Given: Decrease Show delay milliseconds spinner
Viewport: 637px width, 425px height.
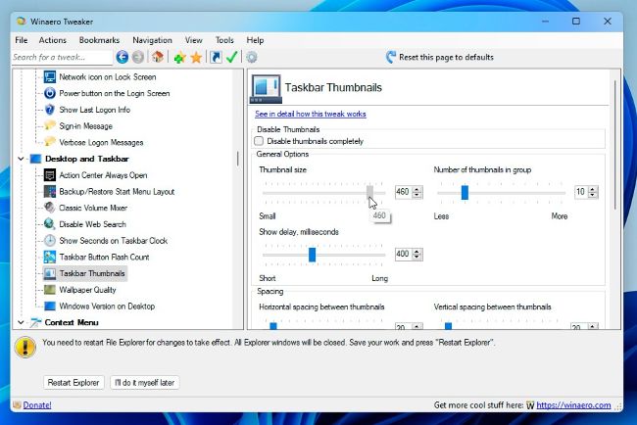Looking at the screenshot, I should pyautogui.click(x=416, y=258).
